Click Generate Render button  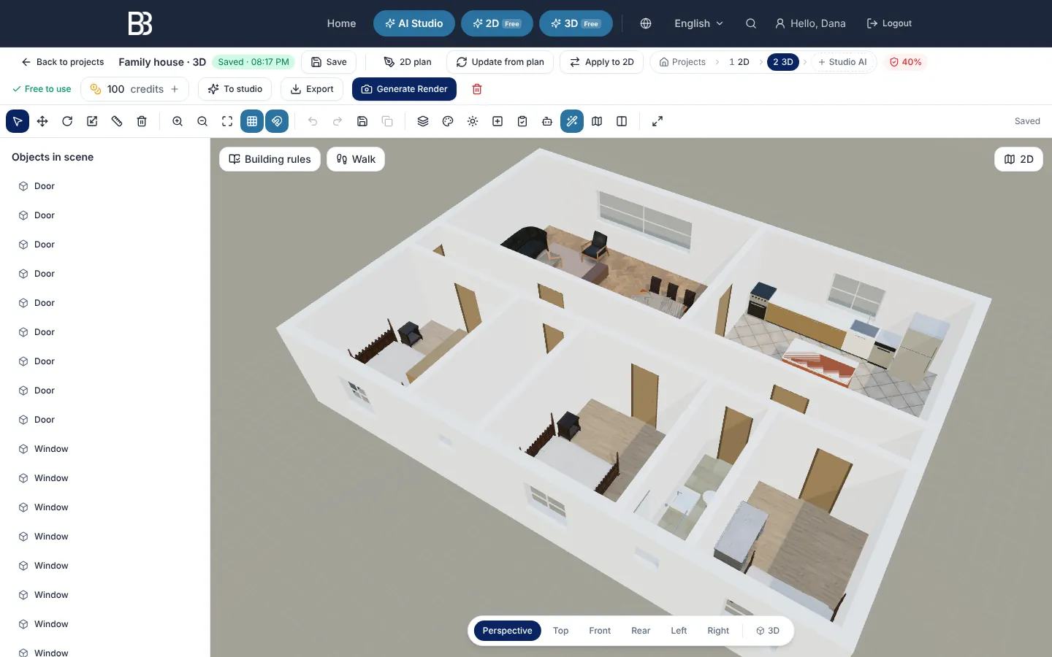tap(404, 89)
